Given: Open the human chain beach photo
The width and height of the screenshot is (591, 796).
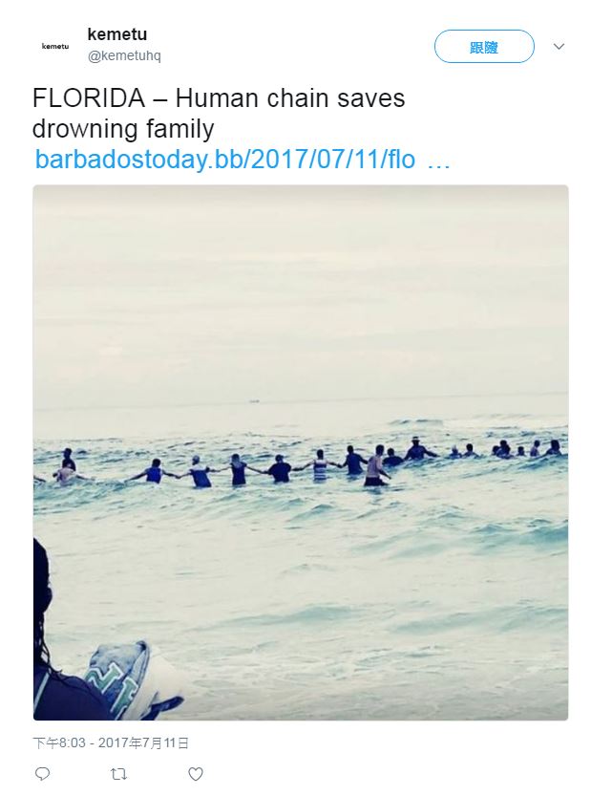Looking at the screenshot, I should pos(301,453).
